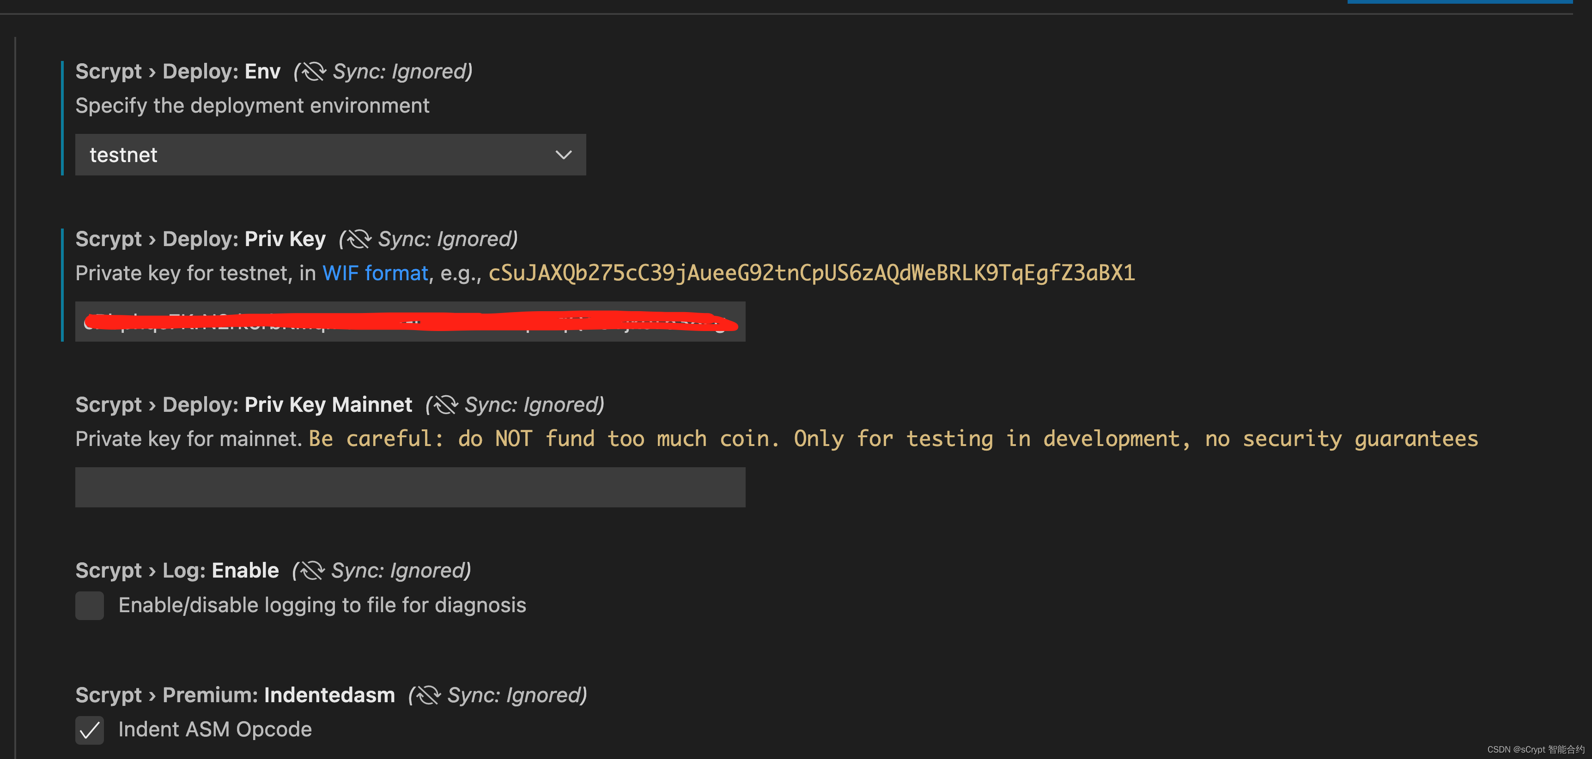Click the Sync: Ignored icon beside Deploy: Priv Key

tap(357, 238)
